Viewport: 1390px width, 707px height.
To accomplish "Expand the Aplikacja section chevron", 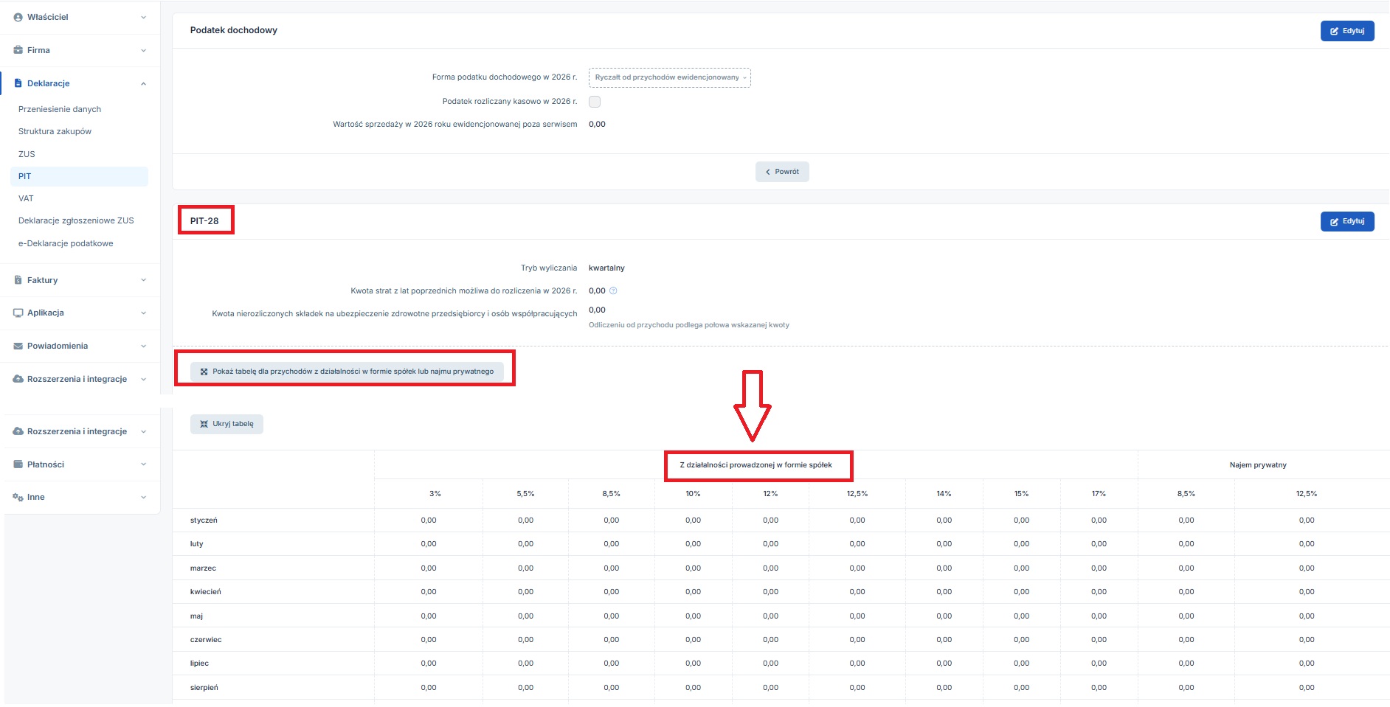I will (x=143, y=313).
